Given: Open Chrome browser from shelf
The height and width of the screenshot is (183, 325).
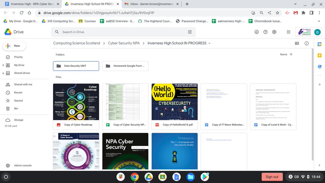Looking at the screenshot, I should [135, 177].
